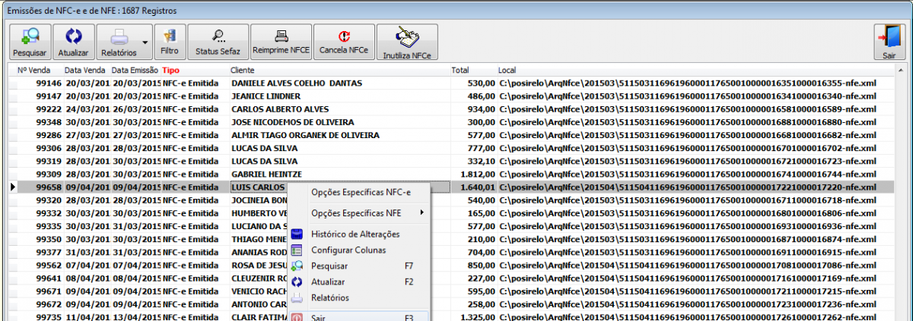Click Atualizar refresh icon in context menu
Viewport: 913px width, 321px height.
[x=297, y=282]
